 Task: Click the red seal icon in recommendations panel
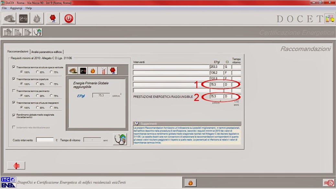(113, 70)
